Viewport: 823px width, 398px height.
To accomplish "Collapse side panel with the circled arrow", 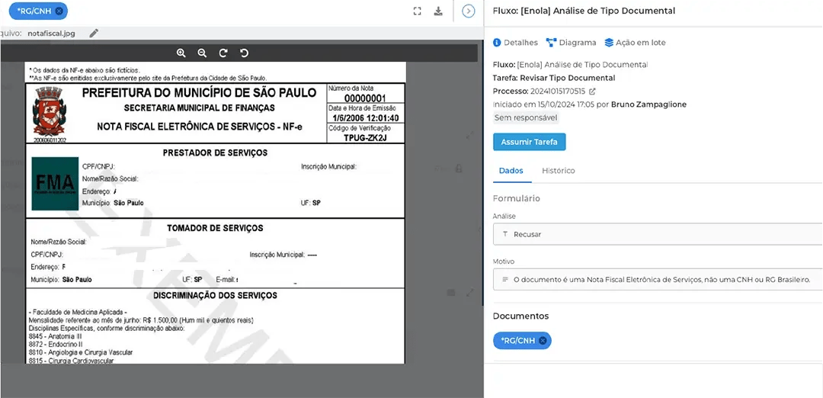I will pos(468,11).
